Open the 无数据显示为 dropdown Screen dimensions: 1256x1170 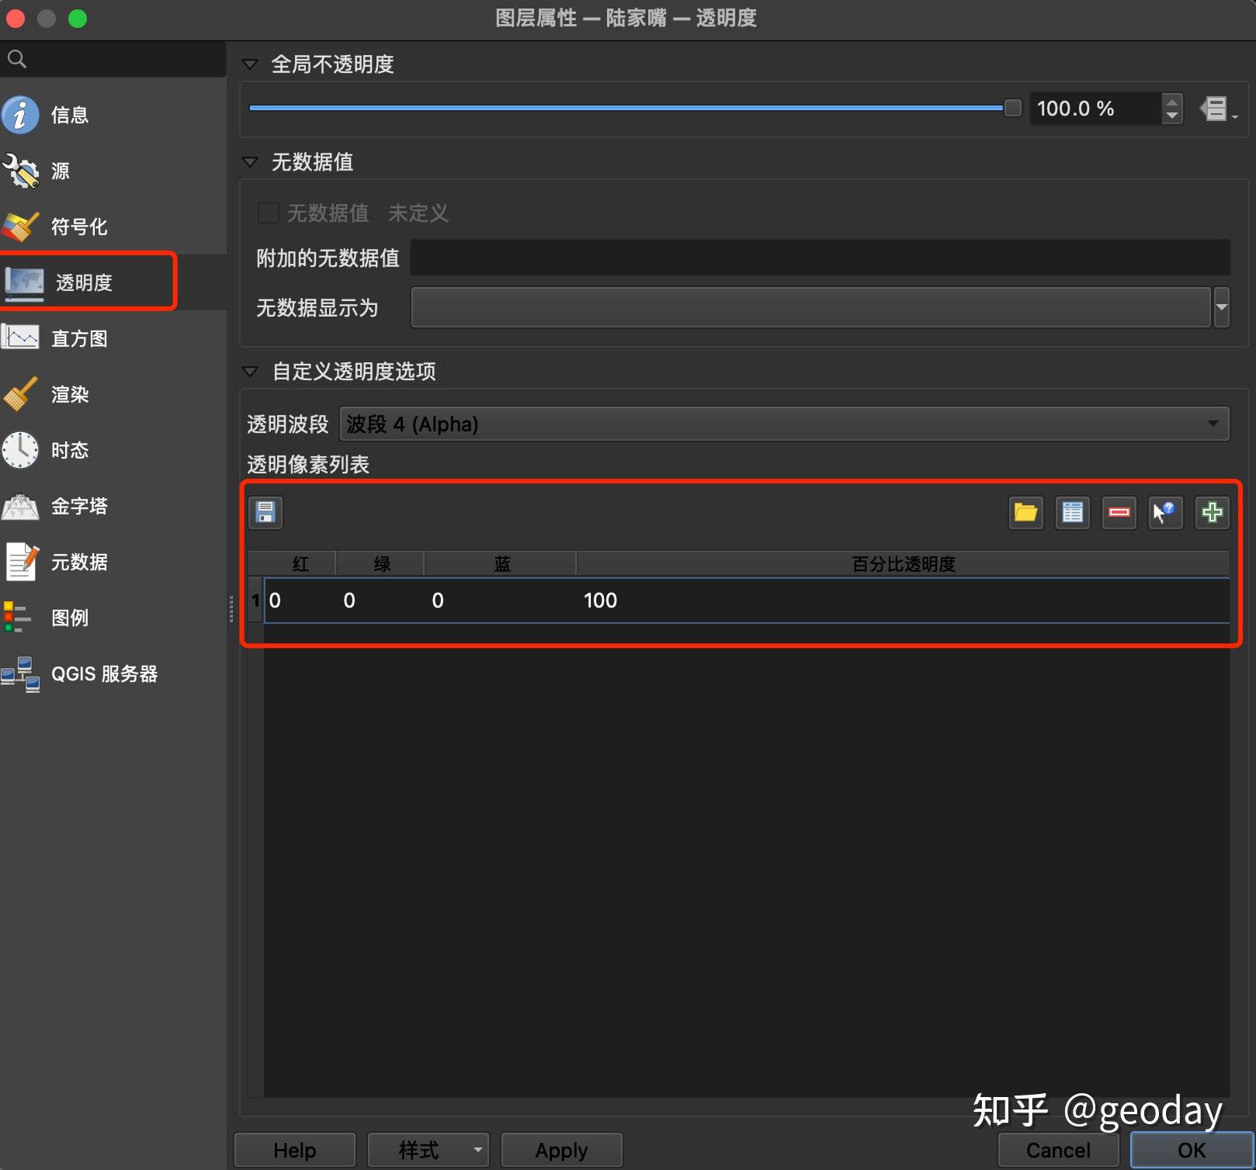[x=1221, y=307]
